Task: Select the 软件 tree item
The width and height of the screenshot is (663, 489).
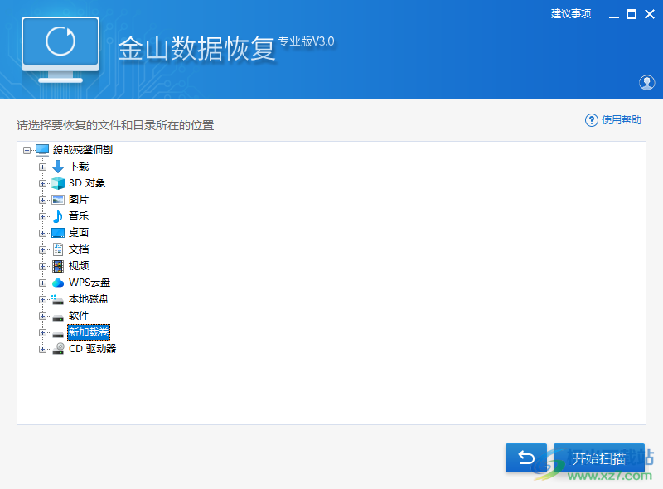Action: coord(79,316)
